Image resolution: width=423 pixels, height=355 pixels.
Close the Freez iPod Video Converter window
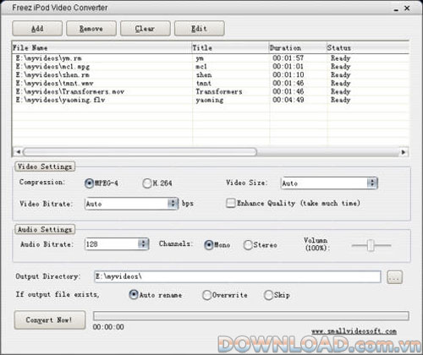tap(407, 8)
